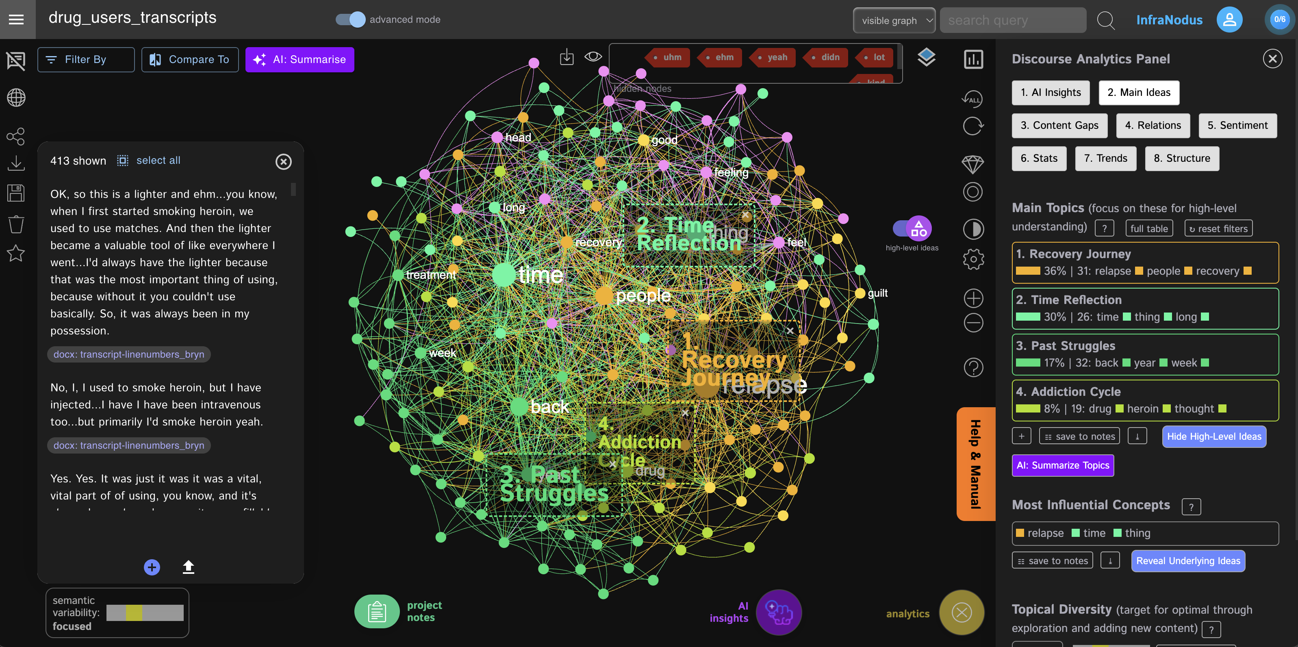Open the 4. Relations tab
The image size is (1298, 647).
coord(1153,126)
